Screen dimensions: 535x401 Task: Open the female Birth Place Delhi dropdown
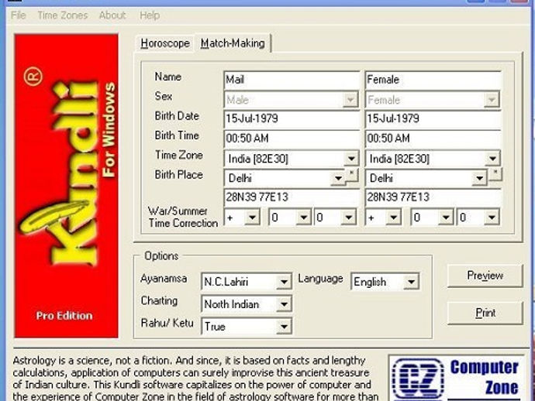(426, 178)
